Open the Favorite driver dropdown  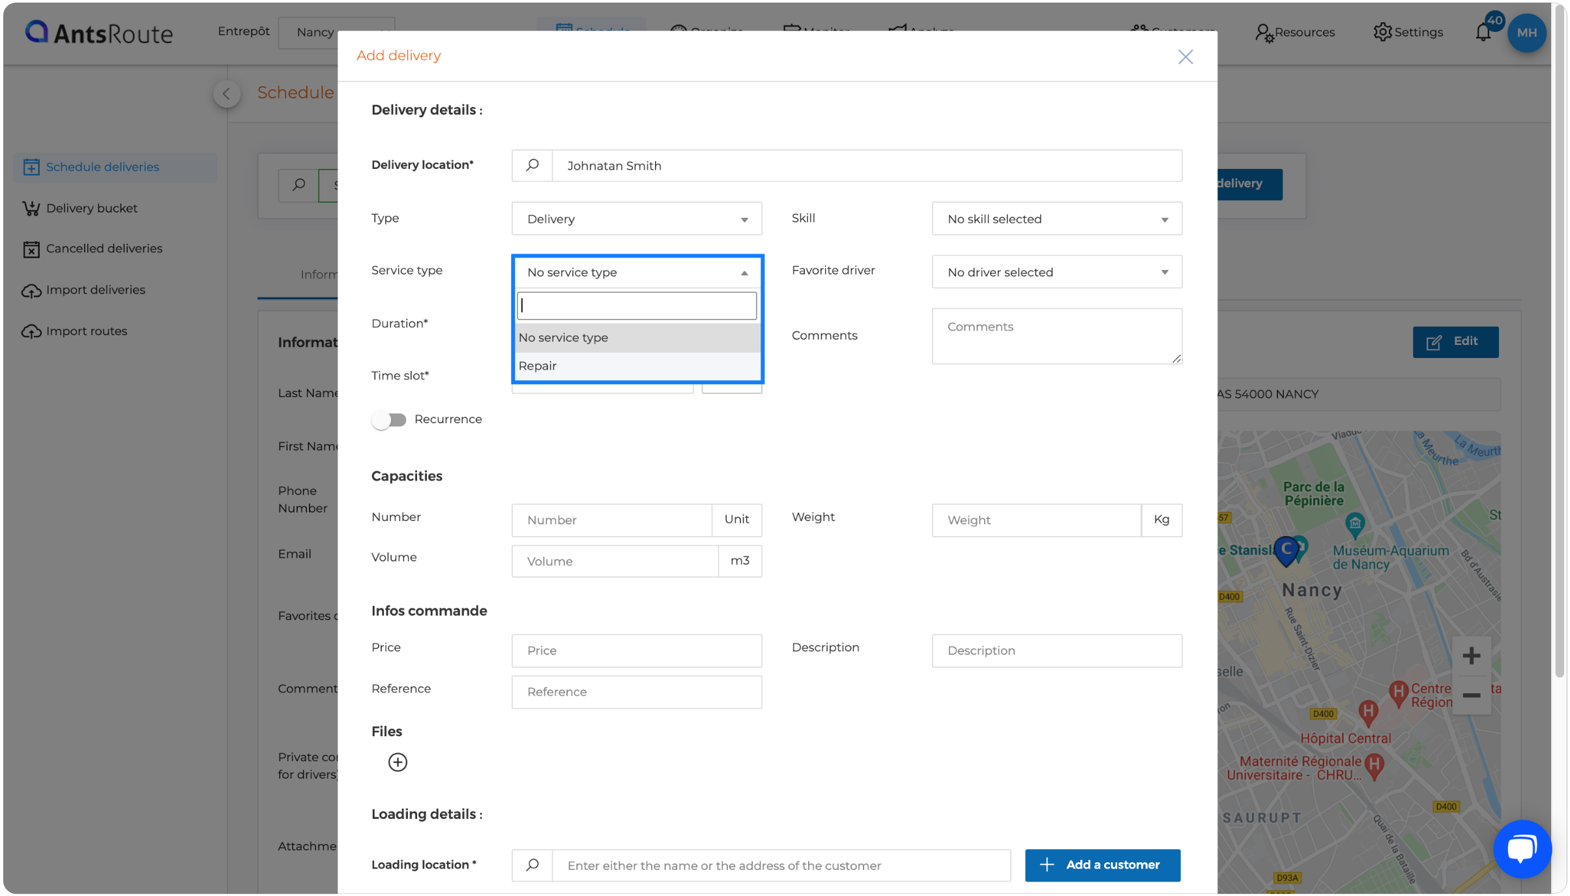(x=1056, y=272)
